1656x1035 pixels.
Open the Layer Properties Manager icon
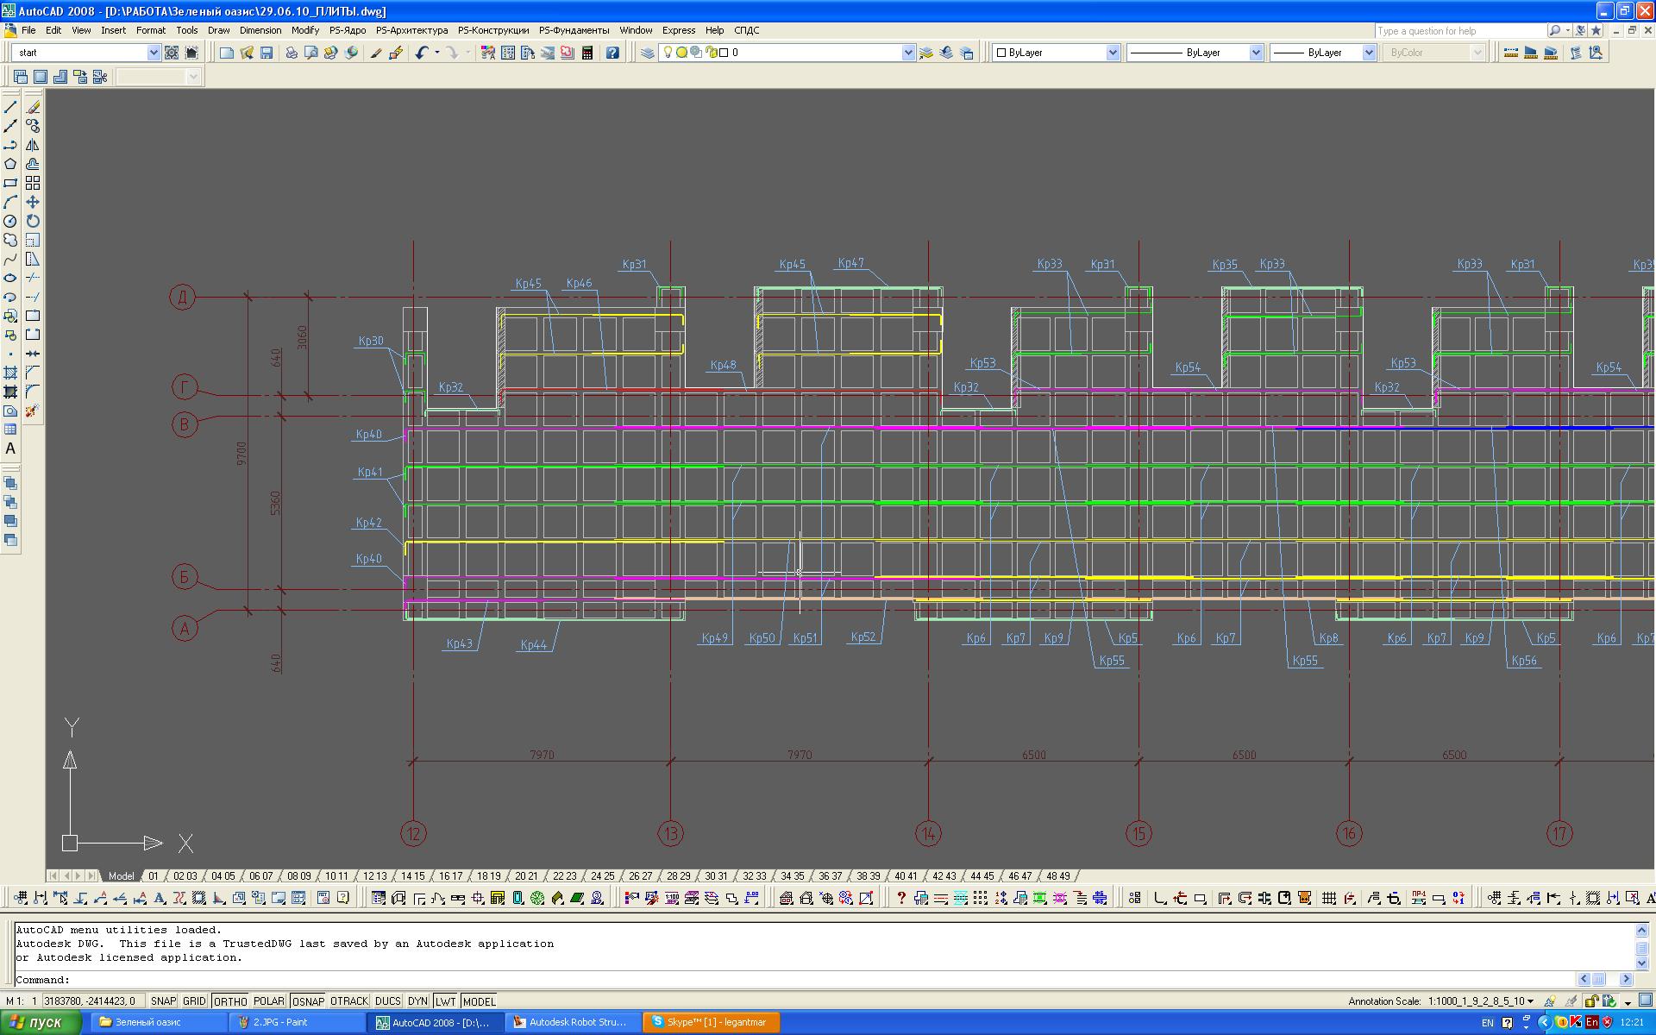point(648,53)
